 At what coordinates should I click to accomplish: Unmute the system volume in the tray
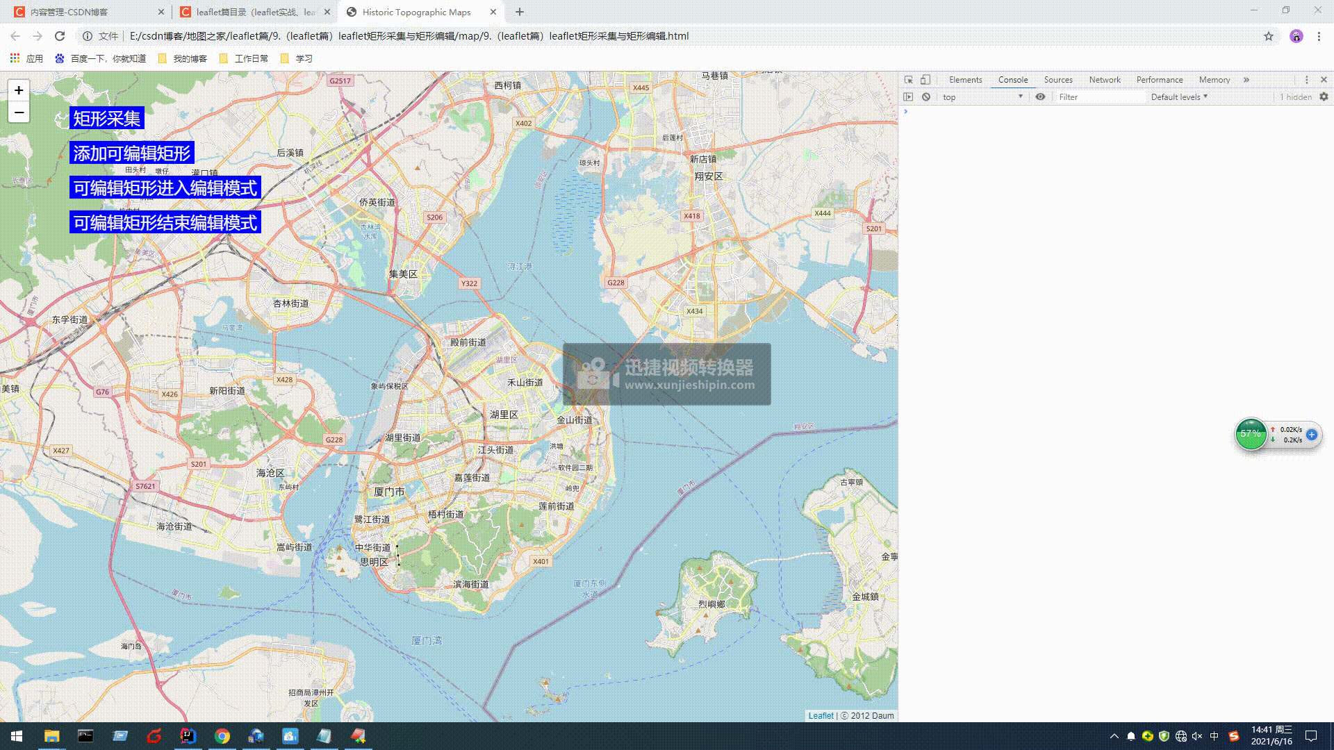point(1196,737)
